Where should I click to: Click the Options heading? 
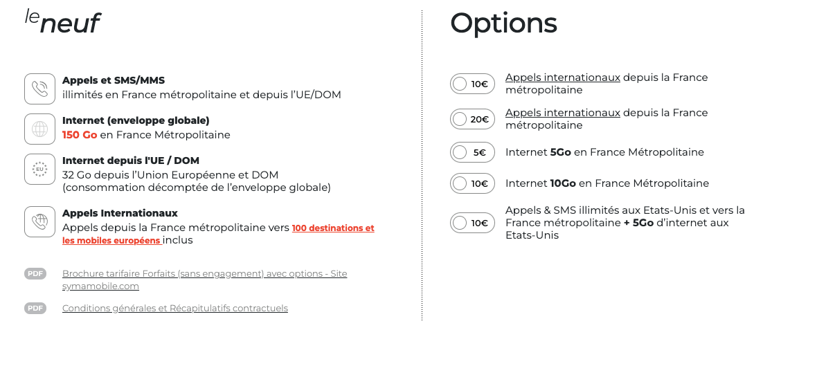pos(503,24)
